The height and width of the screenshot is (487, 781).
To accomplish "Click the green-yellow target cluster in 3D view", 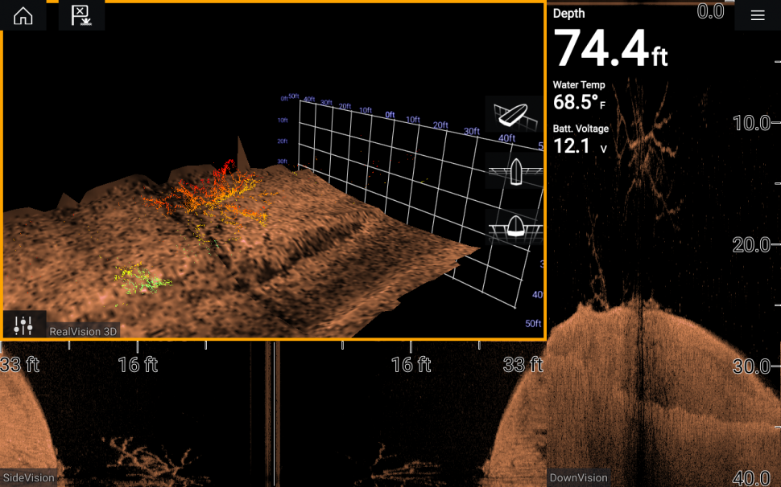I will click(141, 277).
